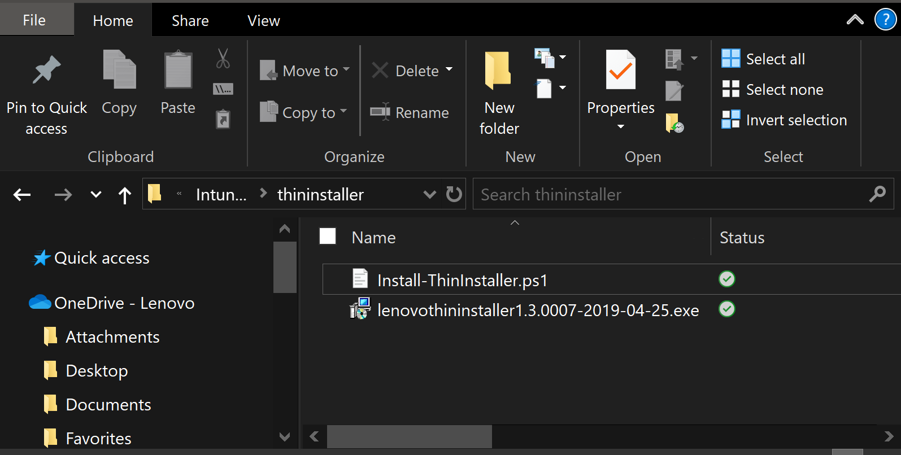Sort by the Status column header
The width and height of the screenshot is (901, 455).
tap(742, 238)
